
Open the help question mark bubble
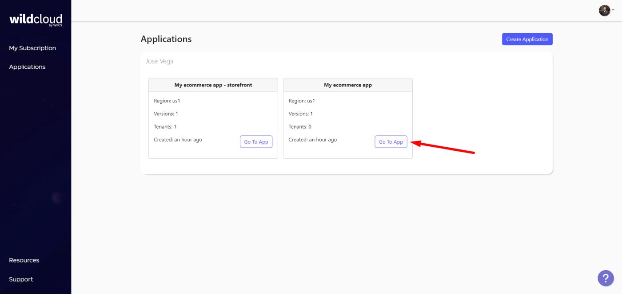point(606,278)
